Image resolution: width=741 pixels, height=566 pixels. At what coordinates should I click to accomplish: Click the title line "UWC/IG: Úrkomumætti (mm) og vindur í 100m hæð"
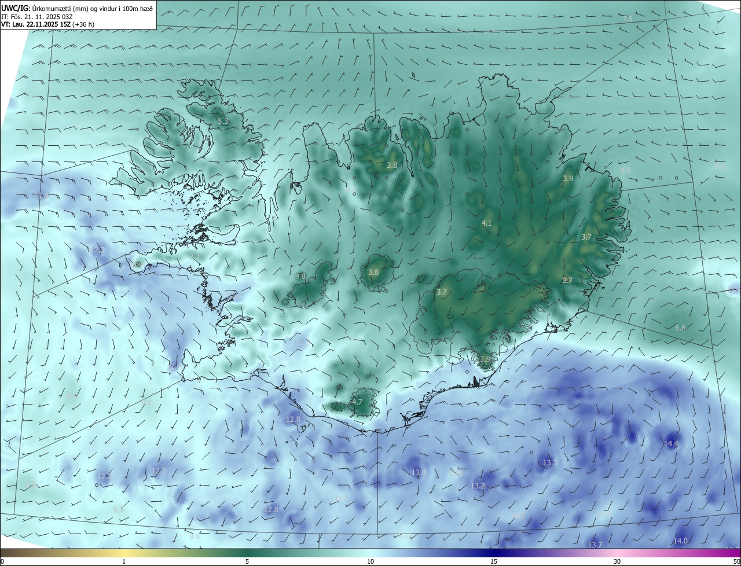coord(78,8)
